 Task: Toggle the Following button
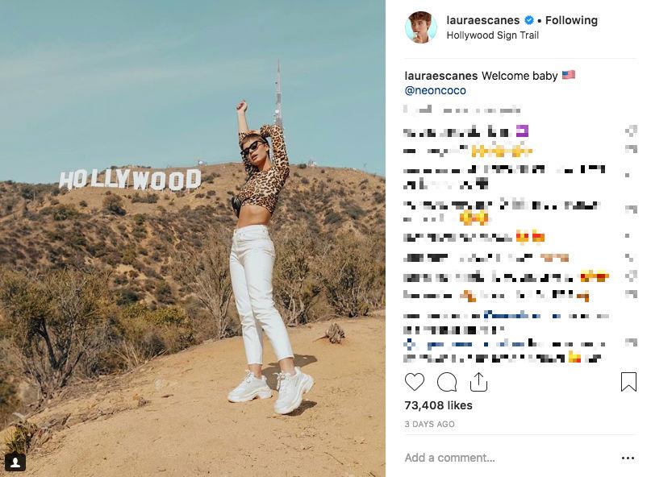point(571,20)
